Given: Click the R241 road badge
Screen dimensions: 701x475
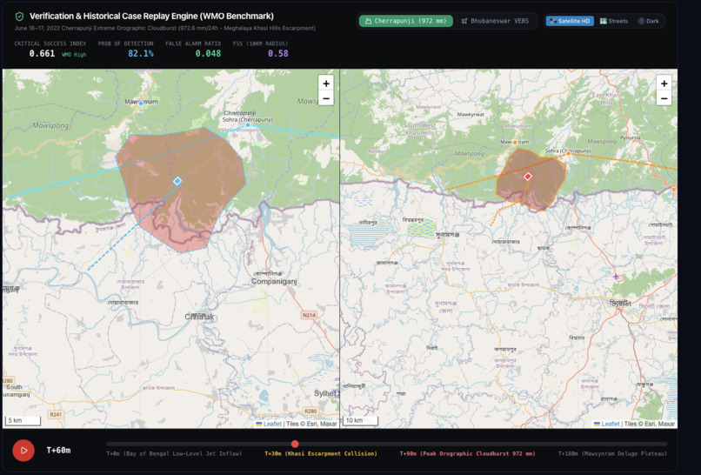Looking at the screenshot, I should pyautogui.click(x=56, y=415).
